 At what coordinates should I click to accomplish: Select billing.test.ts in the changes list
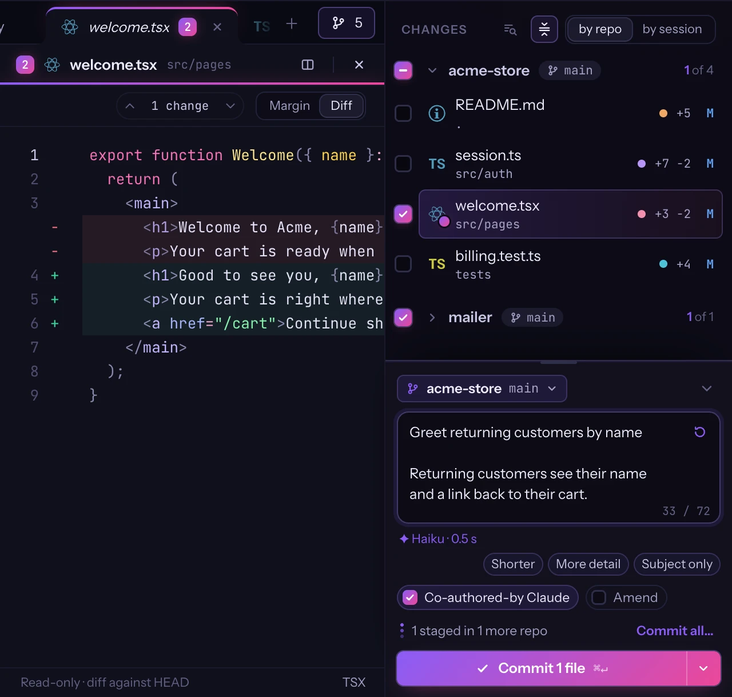570,264
